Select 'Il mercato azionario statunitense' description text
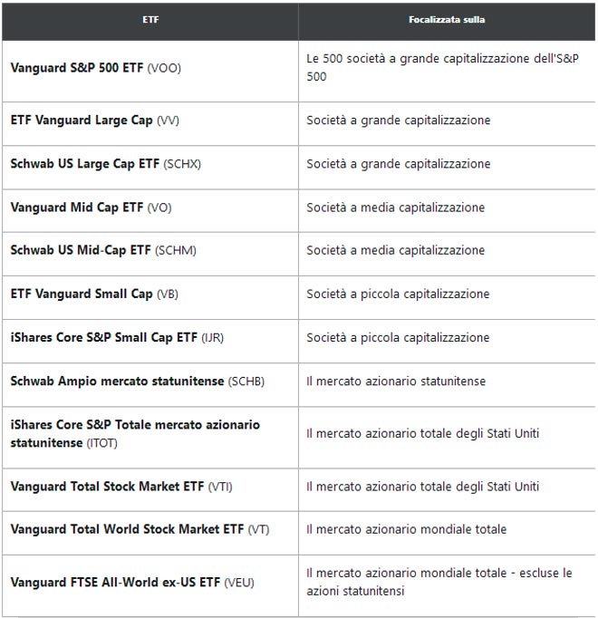This screenshot has height=618, width=598. pyautogui.click(x=396, y=381)
